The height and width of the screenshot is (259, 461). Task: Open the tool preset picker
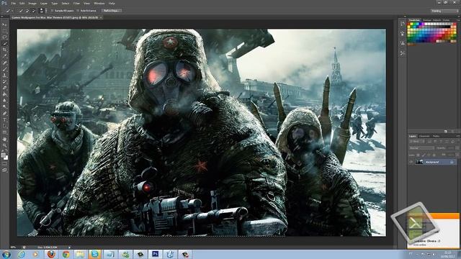(9, 11)
